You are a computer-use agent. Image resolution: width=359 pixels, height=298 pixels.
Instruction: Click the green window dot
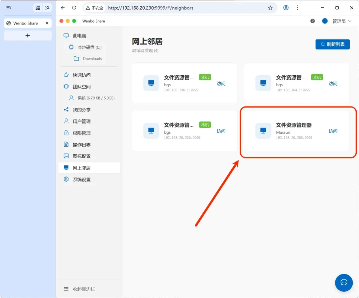(74, 21)
